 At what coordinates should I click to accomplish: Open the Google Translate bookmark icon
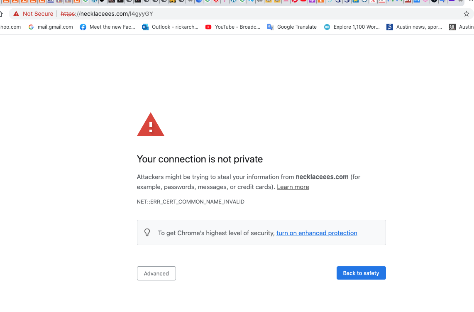point(271,27)
